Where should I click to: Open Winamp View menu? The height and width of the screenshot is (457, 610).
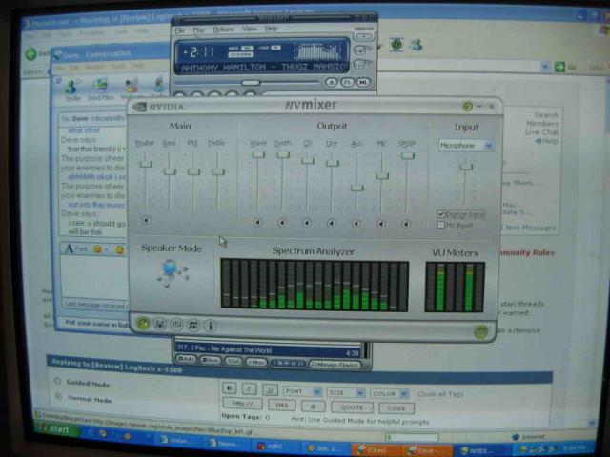pos(250,30)
